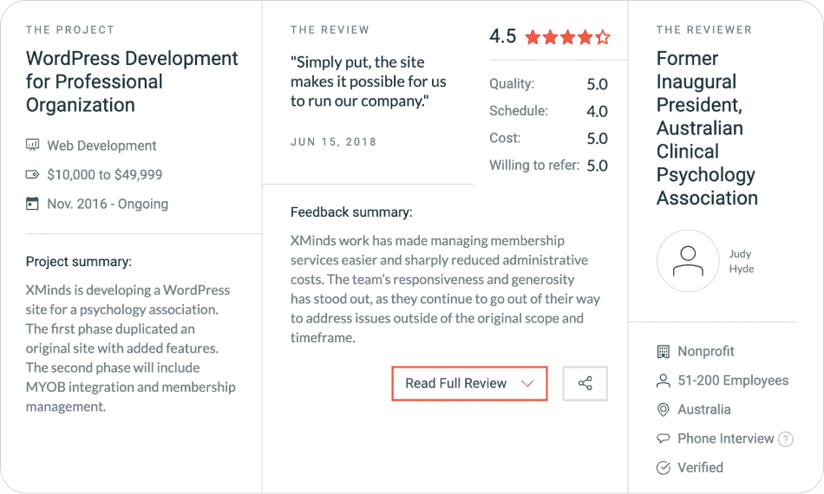
Task: Click the calendar date icon
Action: [33, 205]
